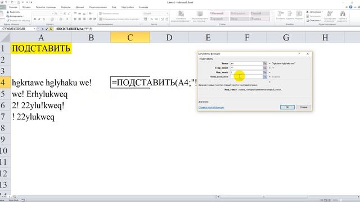Open the Формулы ribbon tab
This screenshot has width=360, height=202.
(66, 7)
